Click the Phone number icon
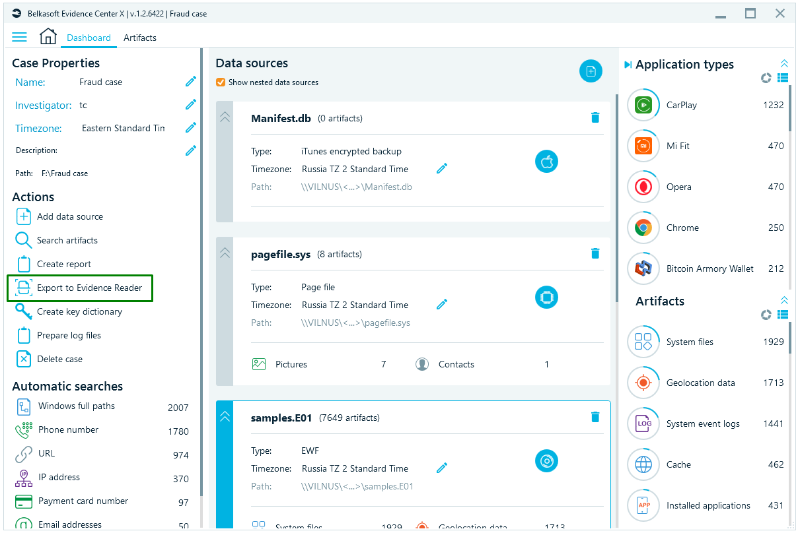The height and width of the screenshot is (533, 798). 24,430
